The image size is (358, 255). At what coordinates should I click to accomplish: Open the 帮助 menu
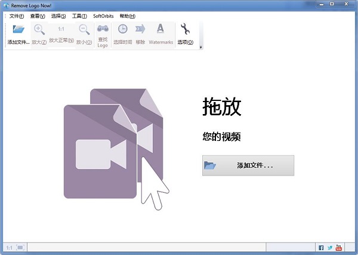pos(127,16)
